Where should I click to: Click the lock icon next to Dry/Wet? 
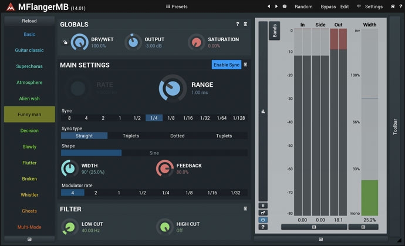pyautogui.click(x=65, y=42)
